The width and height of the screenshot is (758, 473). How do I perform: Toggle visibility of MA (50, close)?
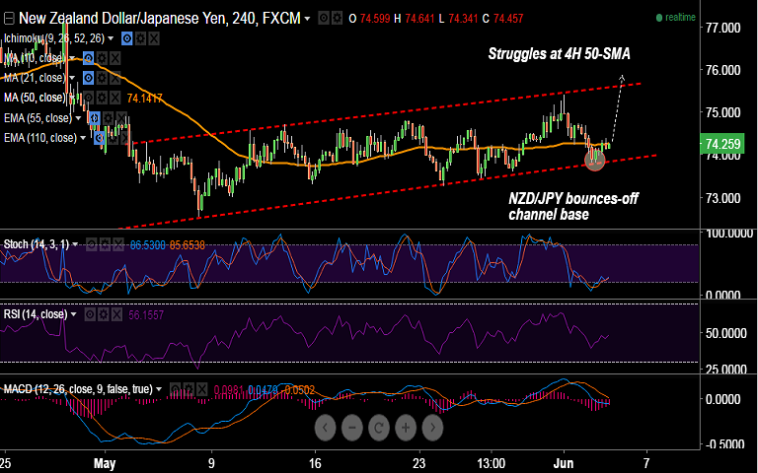pyautogui.click(x=88, y=98)
